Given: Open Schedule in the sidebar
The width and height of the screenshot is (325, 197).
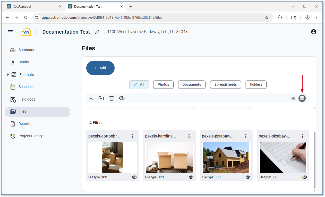Looking at the screenshot, I should pyautogui.click(x=26, y=87).
